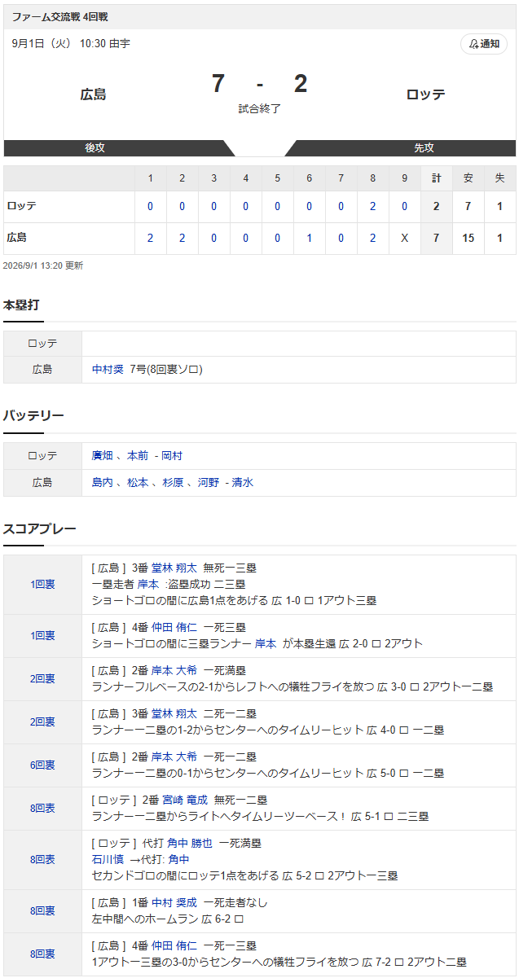Open 中村奨 link in home run table
Viewport: 519px width, 978px height.
[x=108, y=370]
